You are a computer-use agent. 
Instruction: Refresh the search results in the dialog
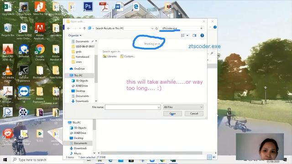click(156, 28)
